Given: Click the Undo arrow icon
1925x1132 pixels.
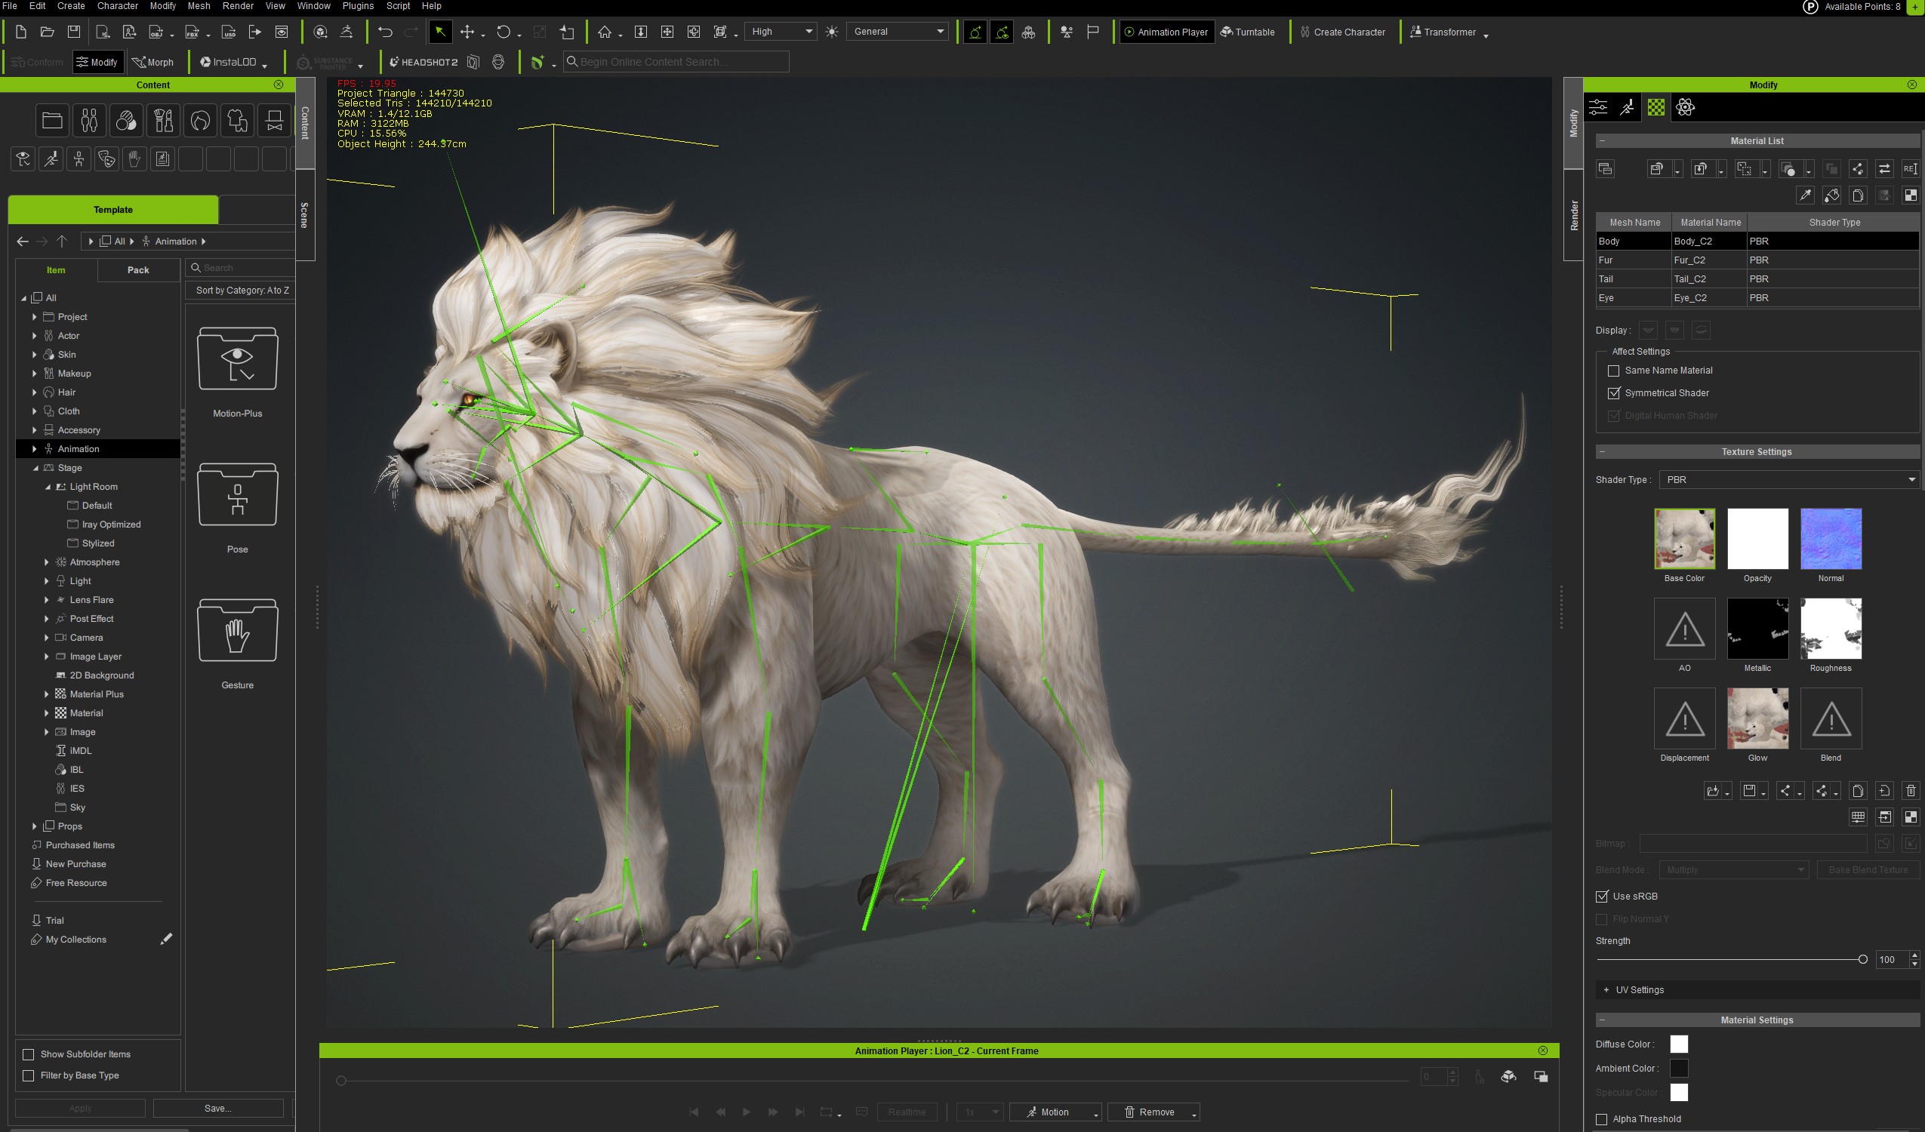Looking at the screenshot, I should point(385,32).
